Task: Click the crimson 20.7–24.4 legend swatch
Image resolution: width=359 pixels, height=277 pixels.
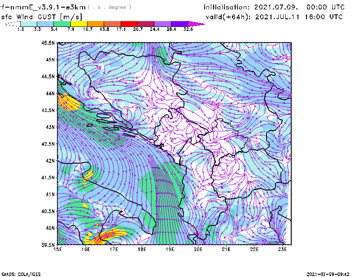Action: [x=146, y=24]
